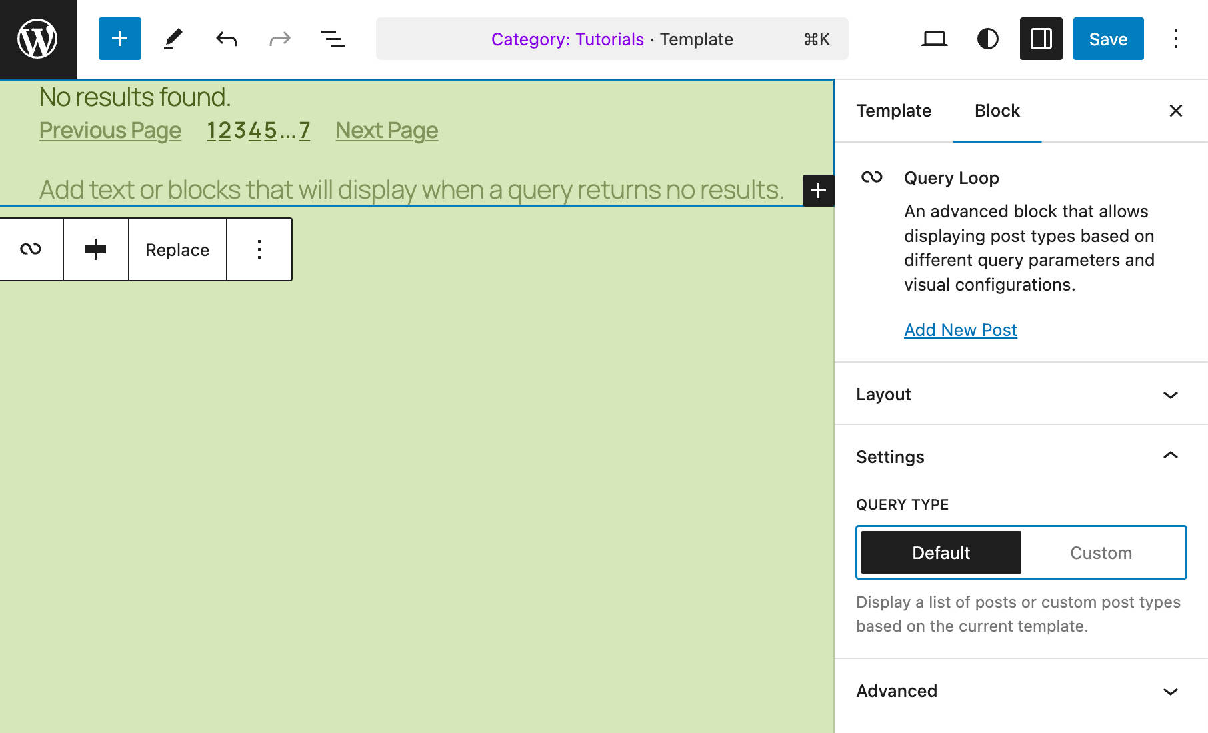Open the Styles panel
The image size is (1208, 733).
point(987,39)
